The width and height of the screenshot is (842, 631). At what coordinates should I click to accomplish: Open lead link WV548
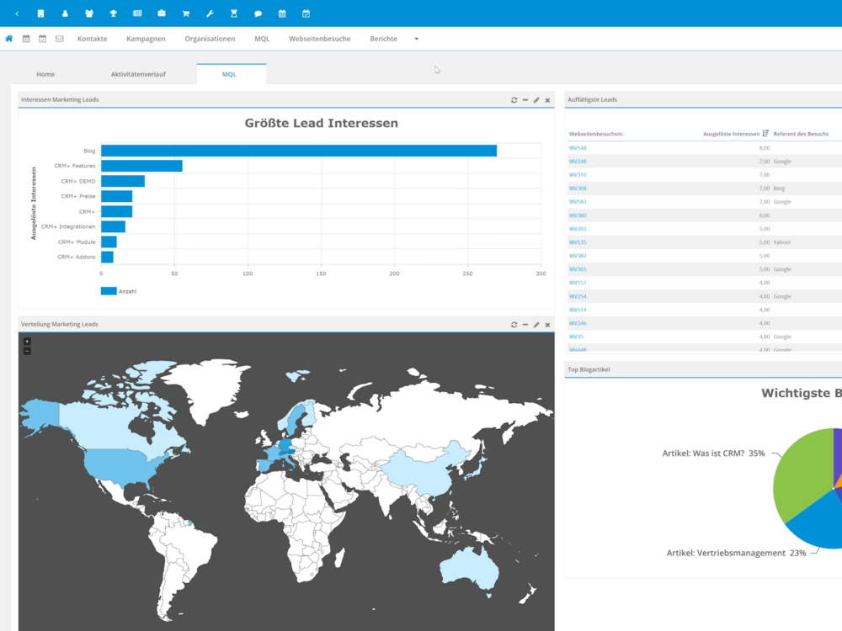click(x=578, y=148)
